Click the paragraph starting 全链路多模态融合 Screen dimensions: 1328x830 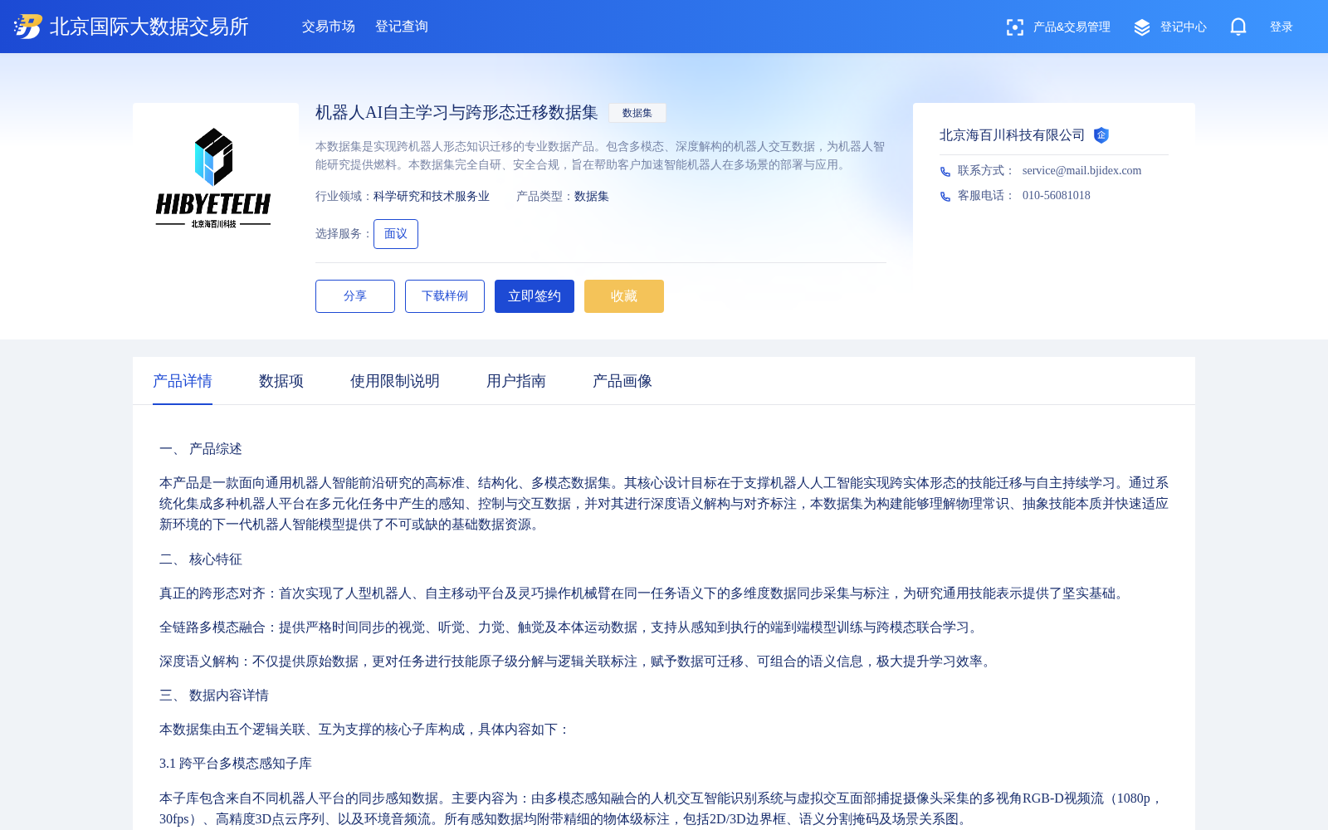point(571,627)
